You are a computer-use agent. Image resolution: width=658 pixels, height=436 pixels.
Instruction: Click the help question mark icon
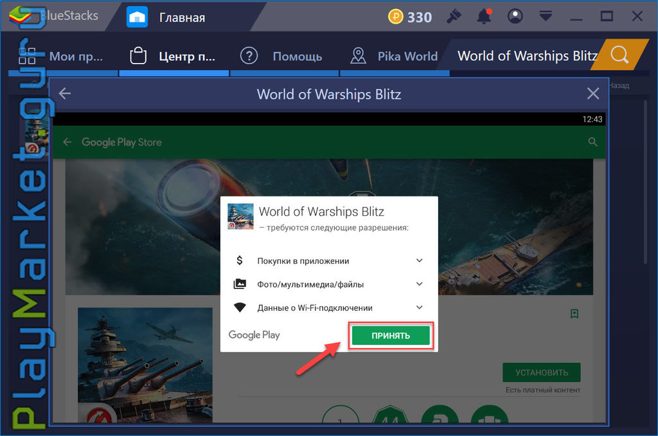pos(249,56)
